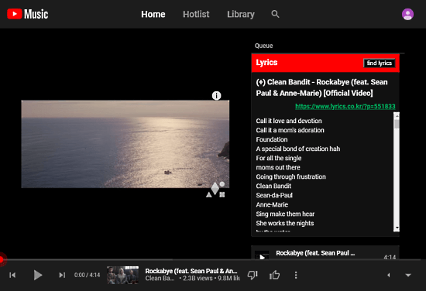Click the 4:14 queue item duration

[x=390, y=257]
